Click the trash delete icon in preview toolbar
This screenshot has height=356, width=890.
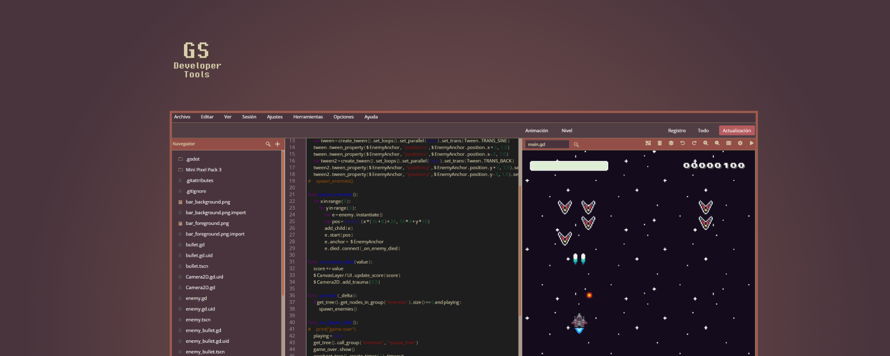660,143
